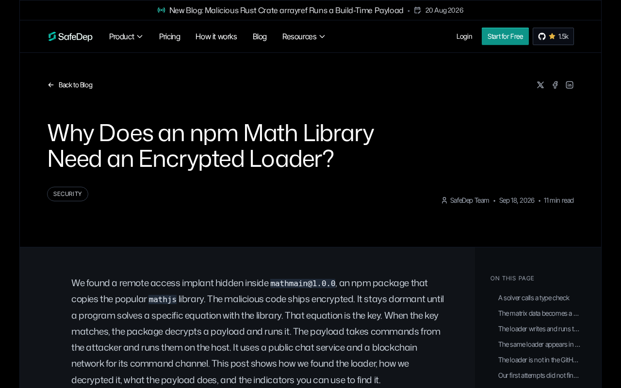
Task: Open the GitHub stars 1.5k button
Action: [553, 36]
